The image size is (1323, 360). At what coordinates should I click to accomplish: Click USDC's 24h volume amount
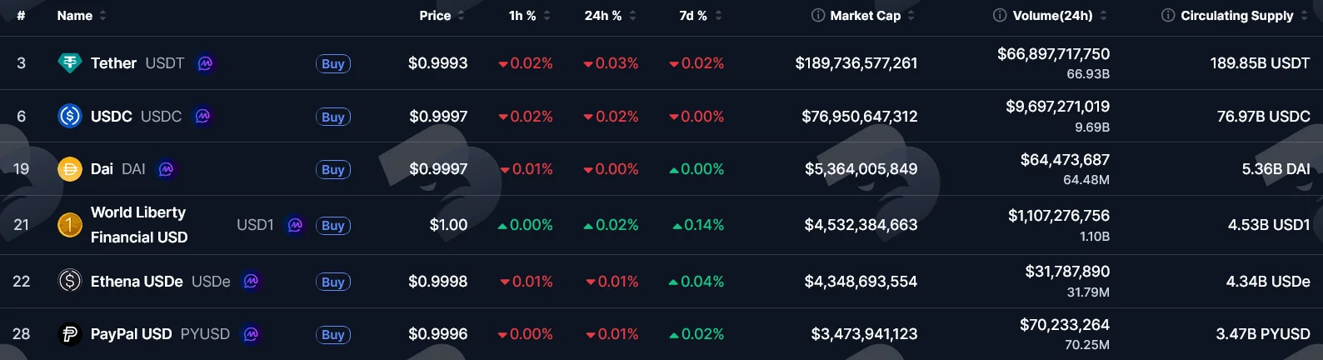[1057, 107]
